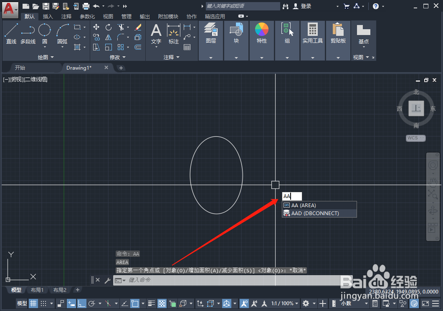Open the command line customize wrench
443x311 pixels.
(107, 280)
